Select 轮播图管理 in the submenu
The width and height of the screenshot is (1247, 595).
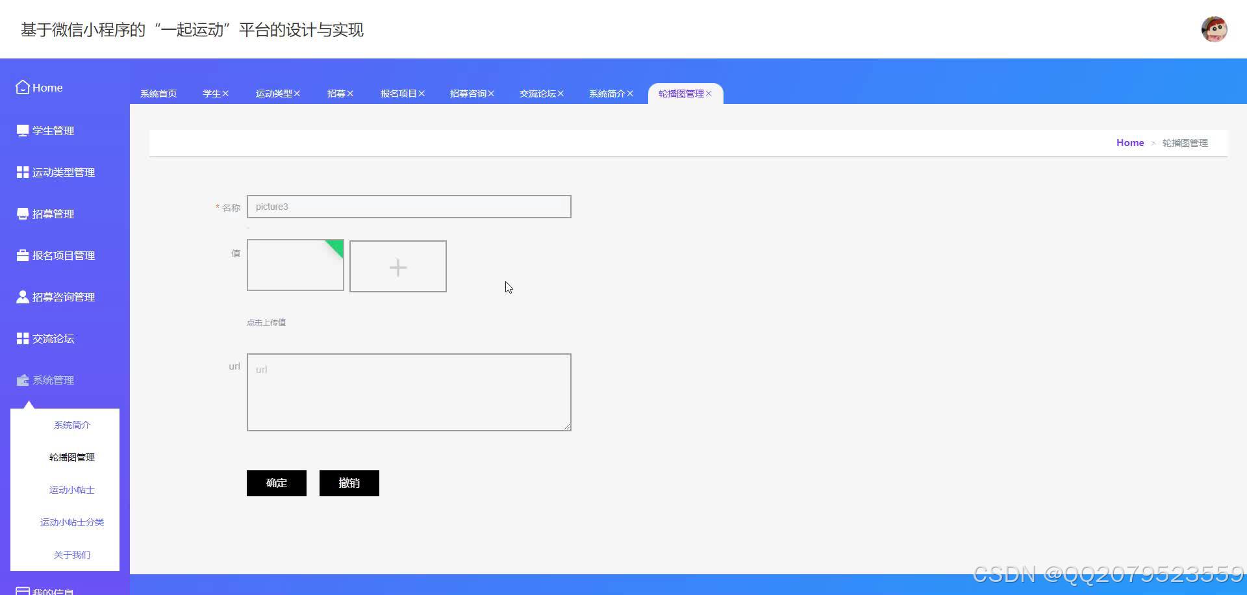point(72,457)
